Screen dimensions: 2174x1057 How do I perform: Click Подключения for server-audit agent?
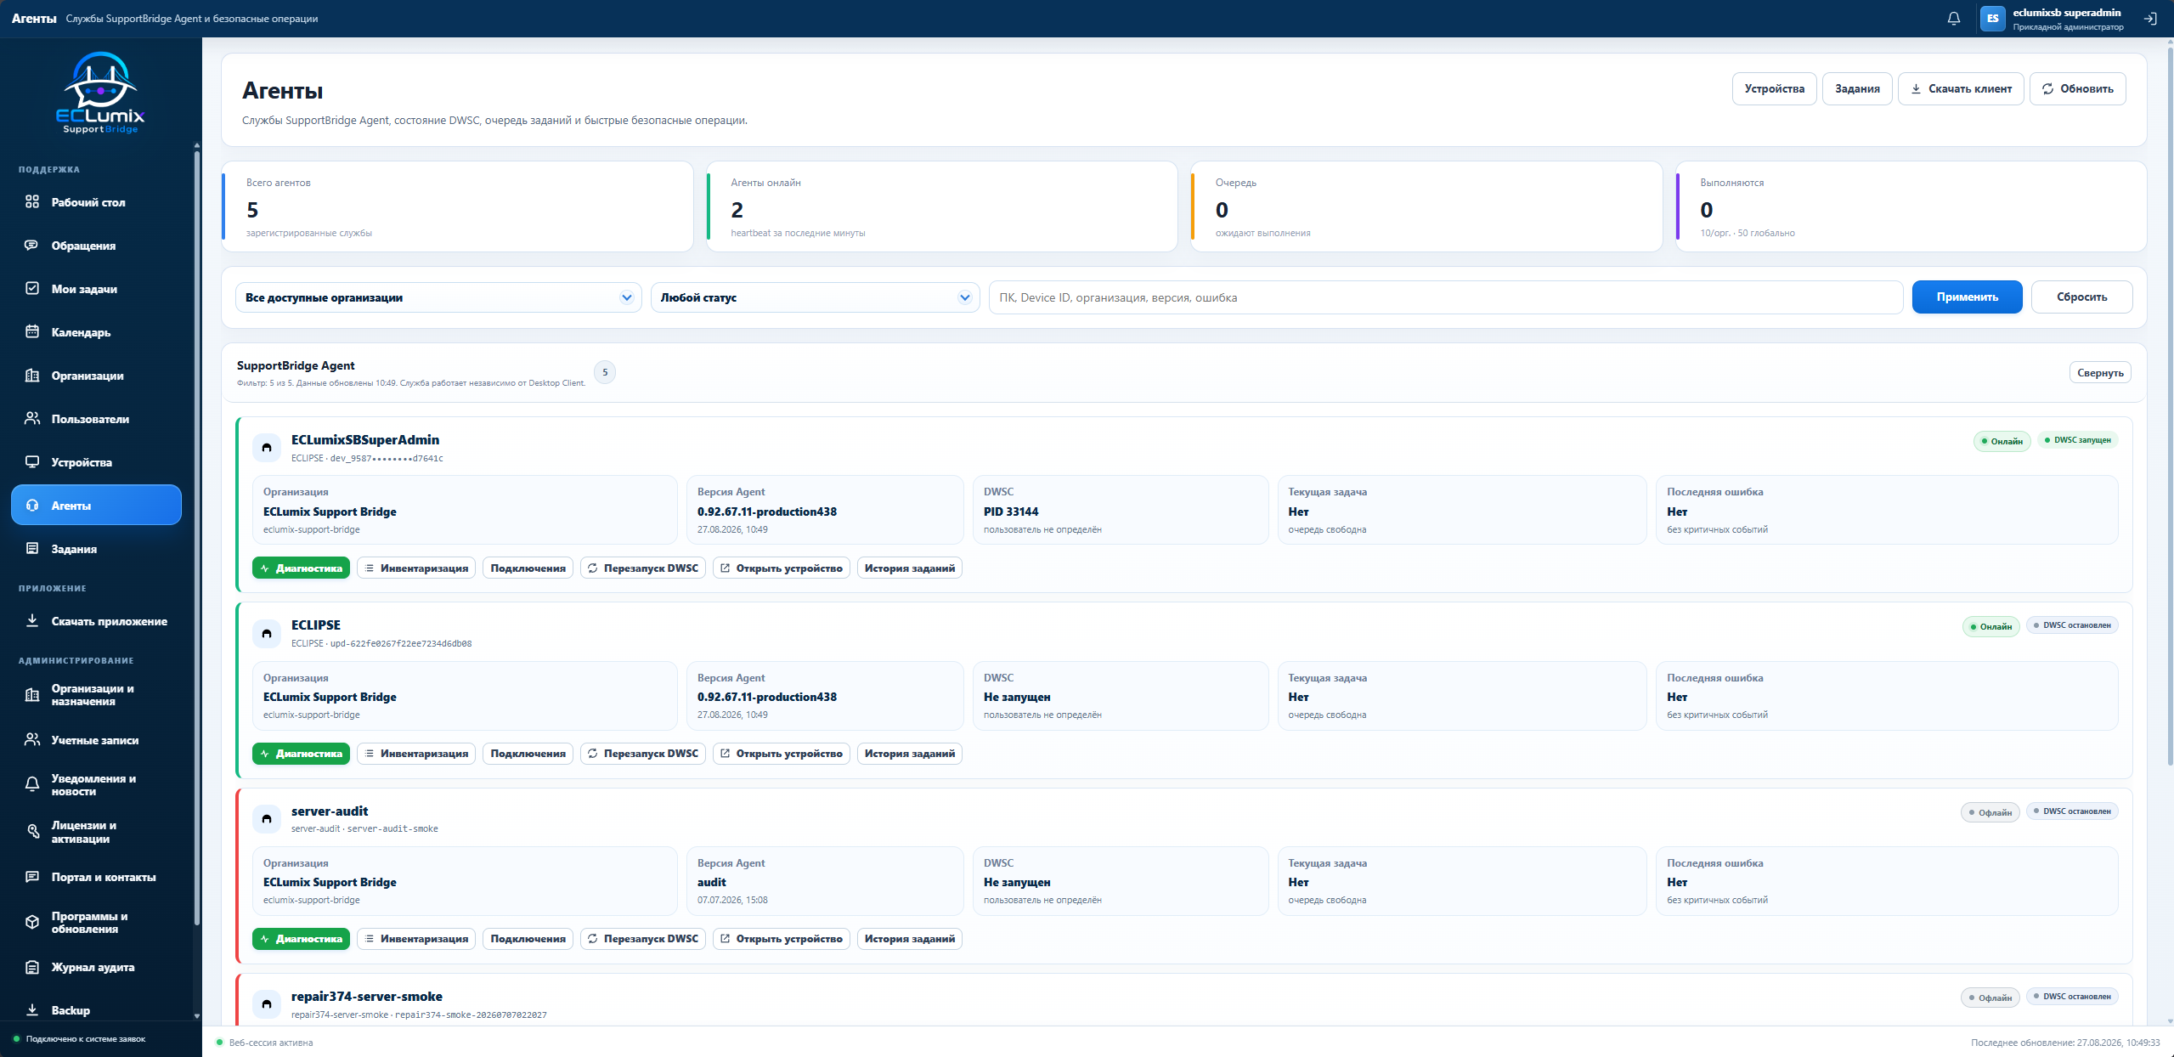[x=528, y=939]
